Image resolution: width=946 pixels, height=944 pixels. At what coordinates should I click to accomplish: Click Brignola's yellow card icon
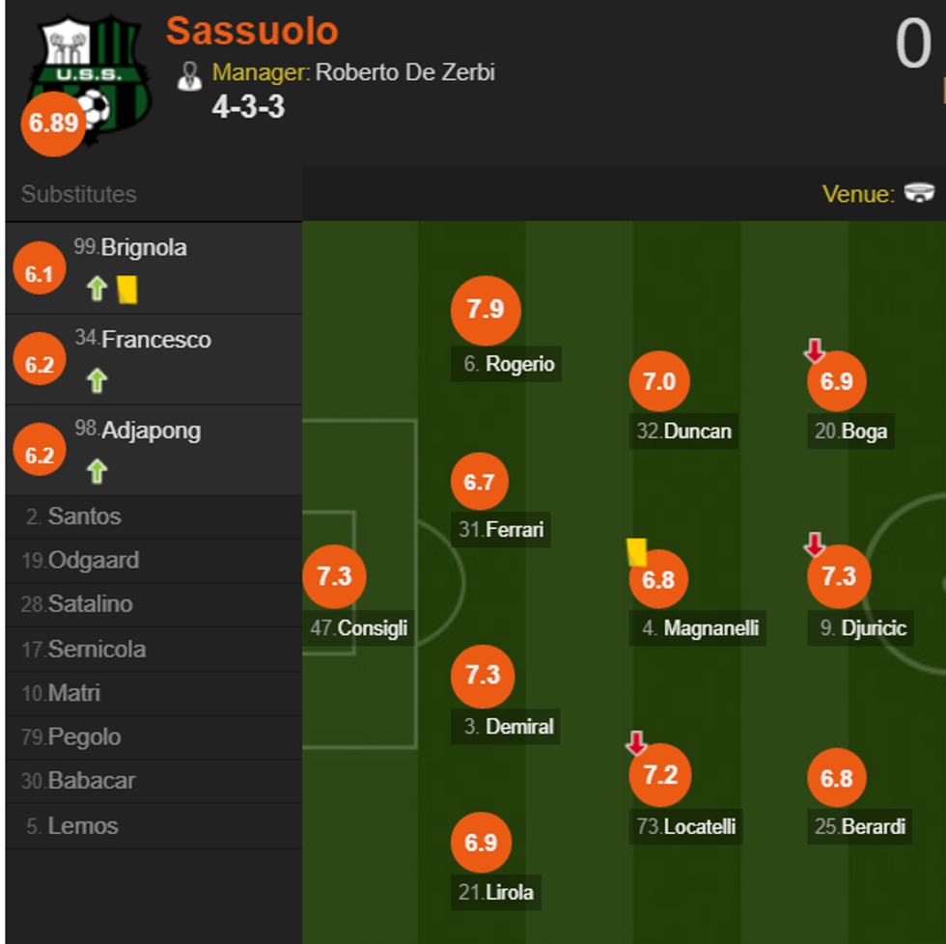pos(127,289)
